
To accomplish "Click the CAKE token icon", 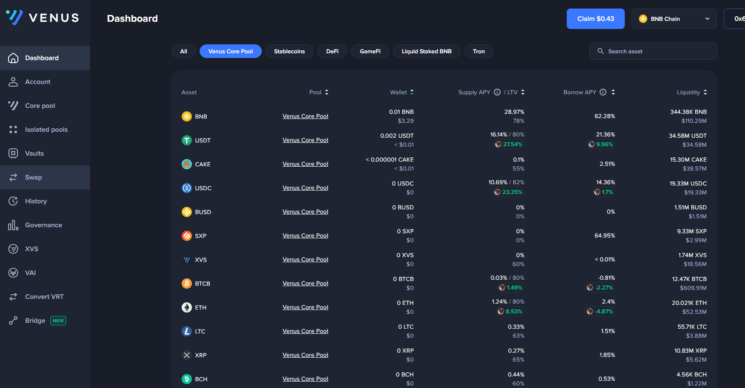I will point(187,164).
